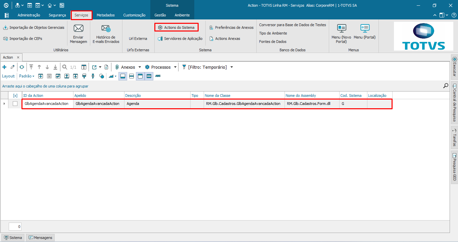
Task: Click the chart icon in layout bar
Action: pos(111,76)
